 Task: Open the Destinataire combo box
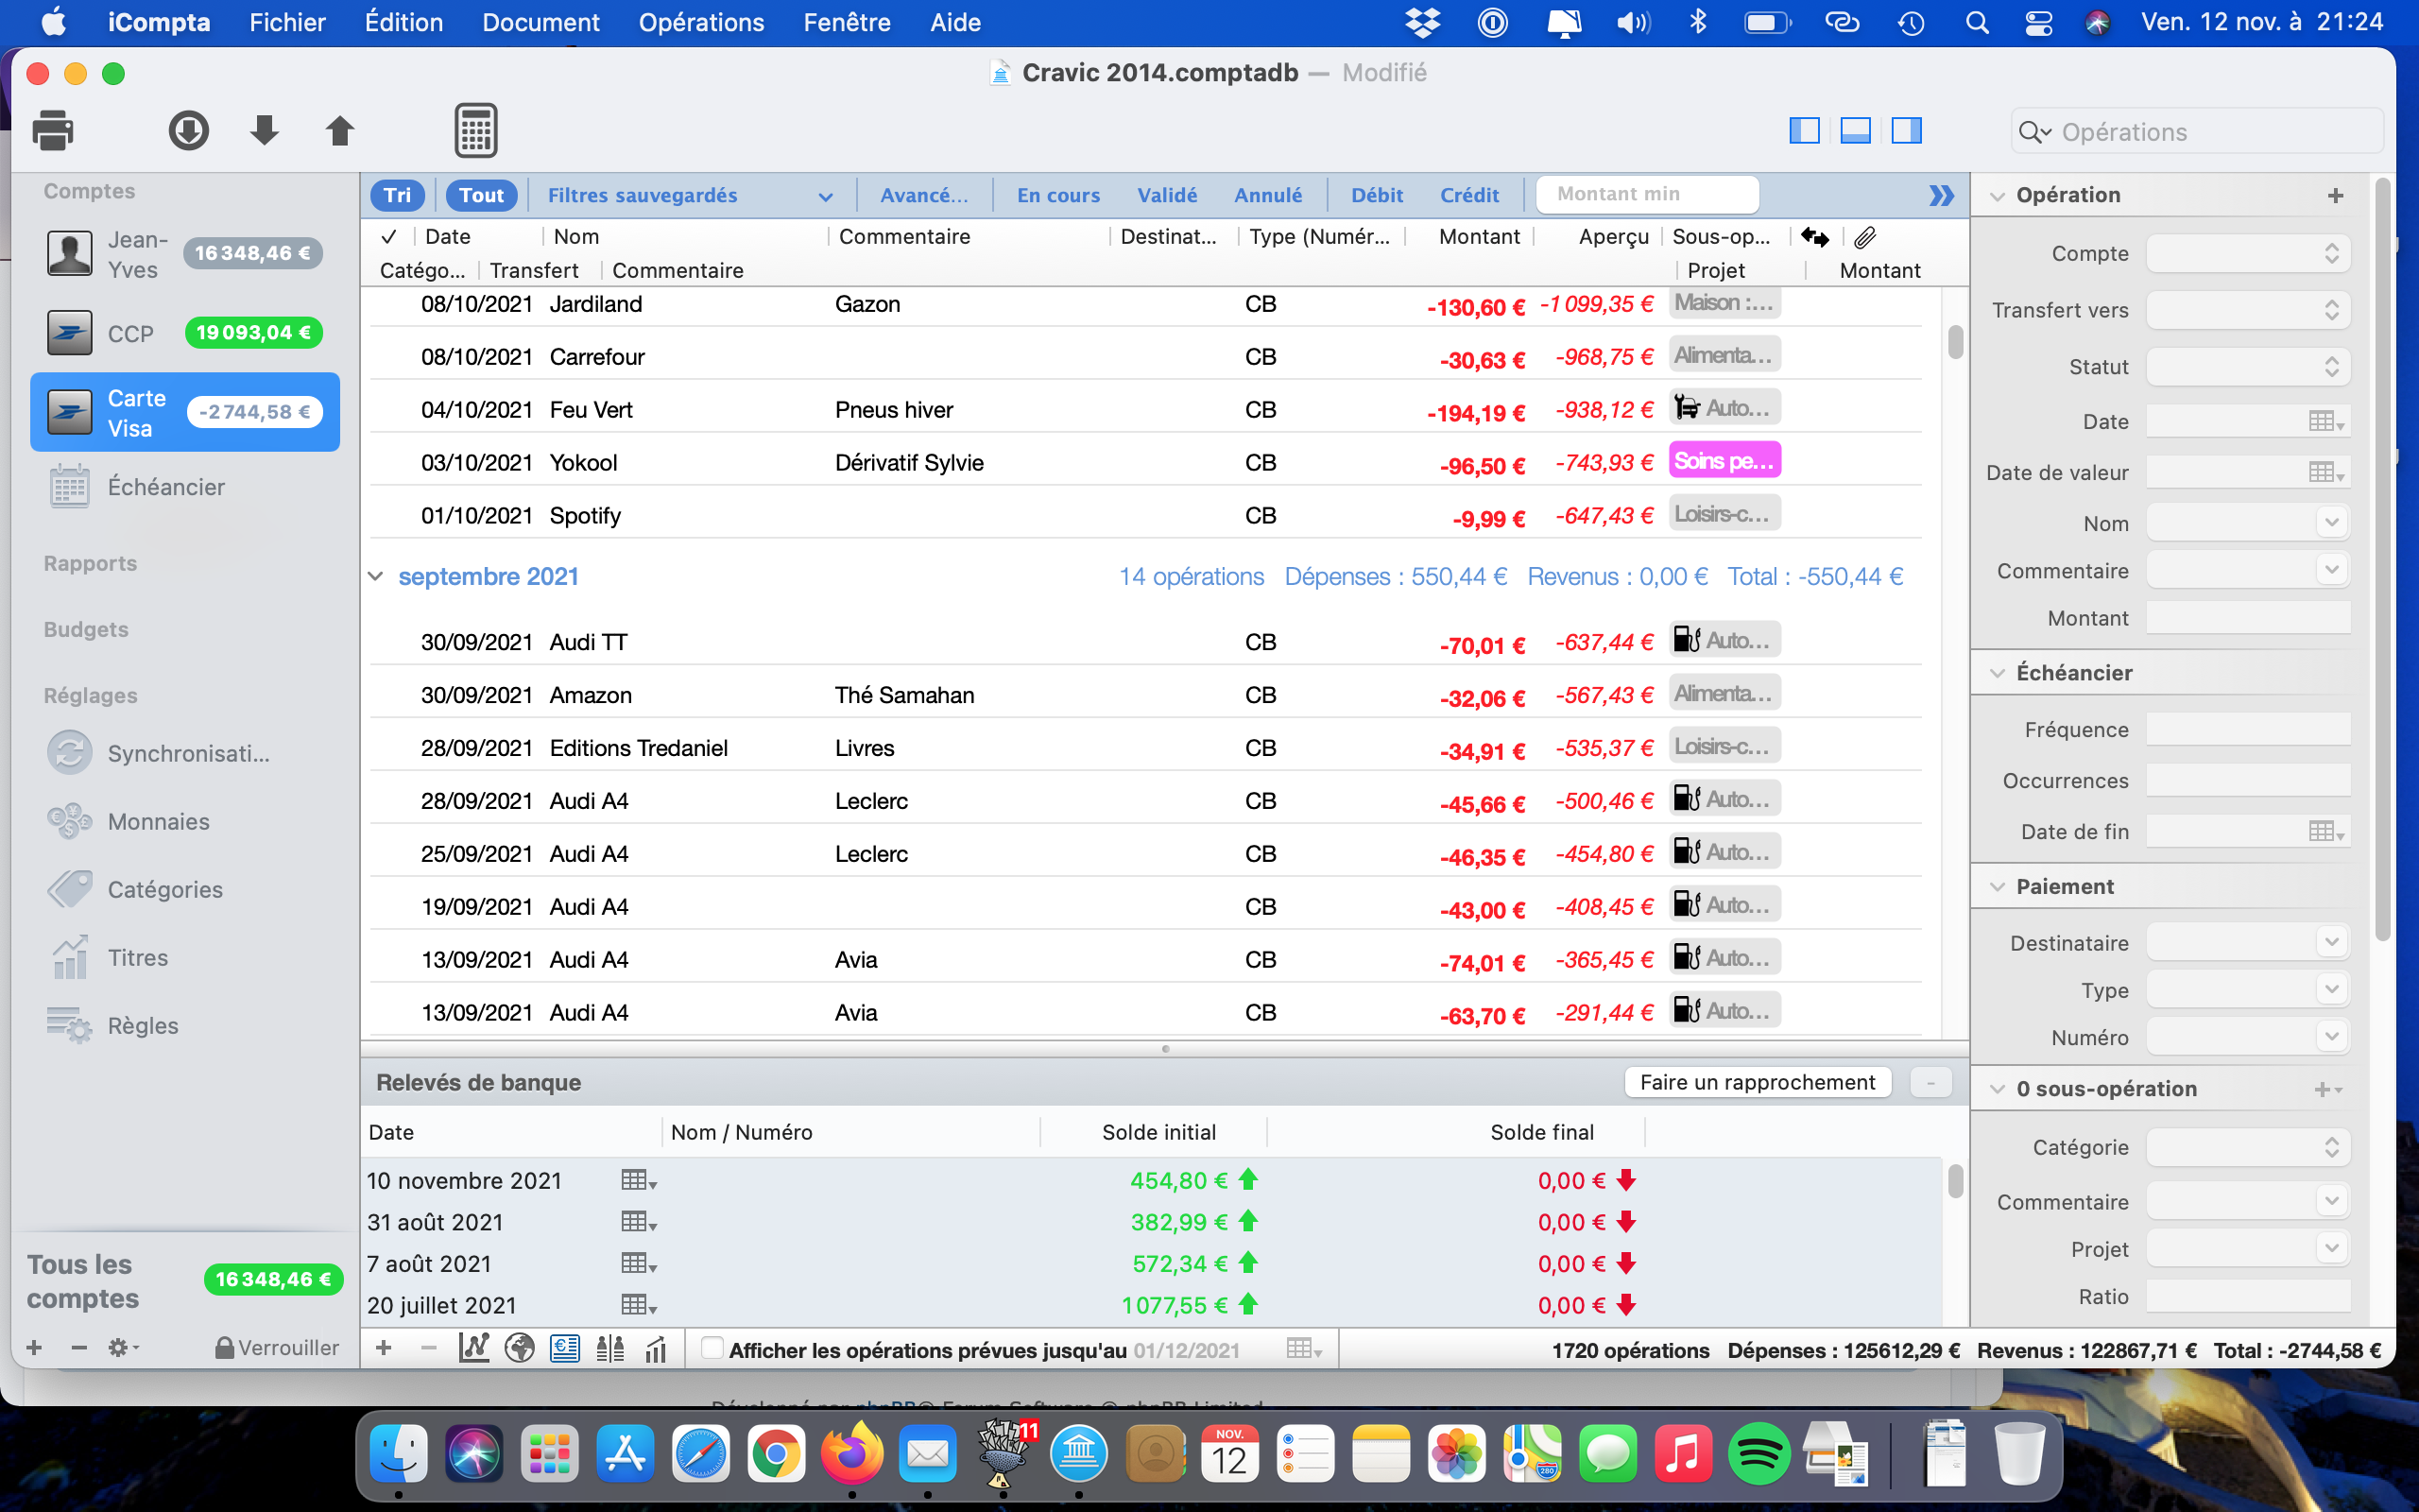pyautogui.click(x=2248, y=943)
